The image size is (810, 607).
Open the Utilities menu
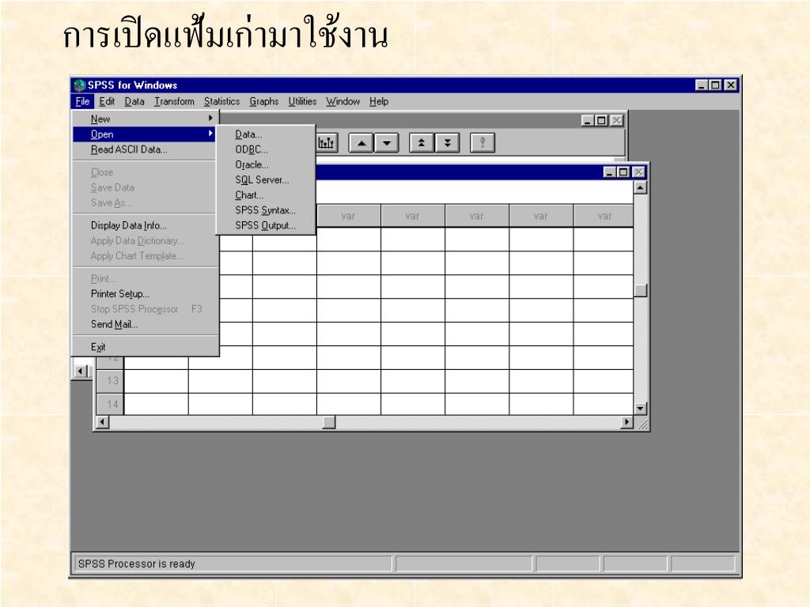coord(302,101)
